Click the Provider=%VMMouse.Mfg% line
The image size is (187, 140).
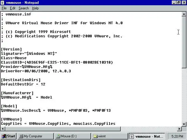click(x=27, y=67)
